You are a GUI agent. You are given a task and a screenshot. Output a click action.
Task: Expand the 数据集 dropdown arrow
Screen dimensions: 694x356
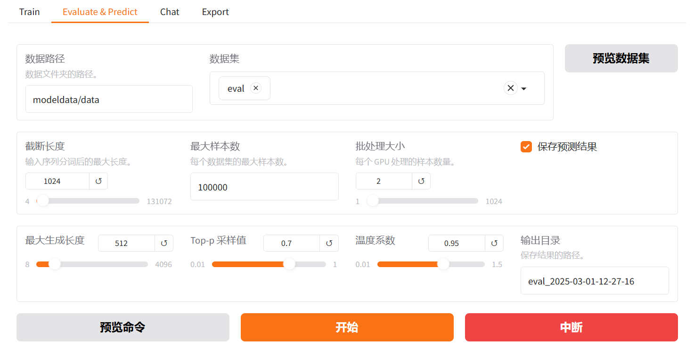point(524,88)
